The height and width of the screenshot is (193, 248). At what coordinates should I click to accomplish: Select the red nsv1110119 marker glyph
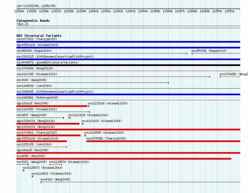(82, 124)
